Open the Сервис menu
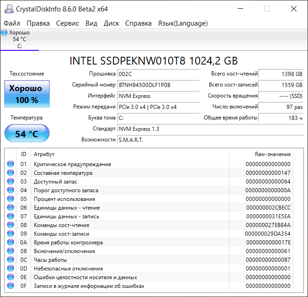 [x=68, y=23]
